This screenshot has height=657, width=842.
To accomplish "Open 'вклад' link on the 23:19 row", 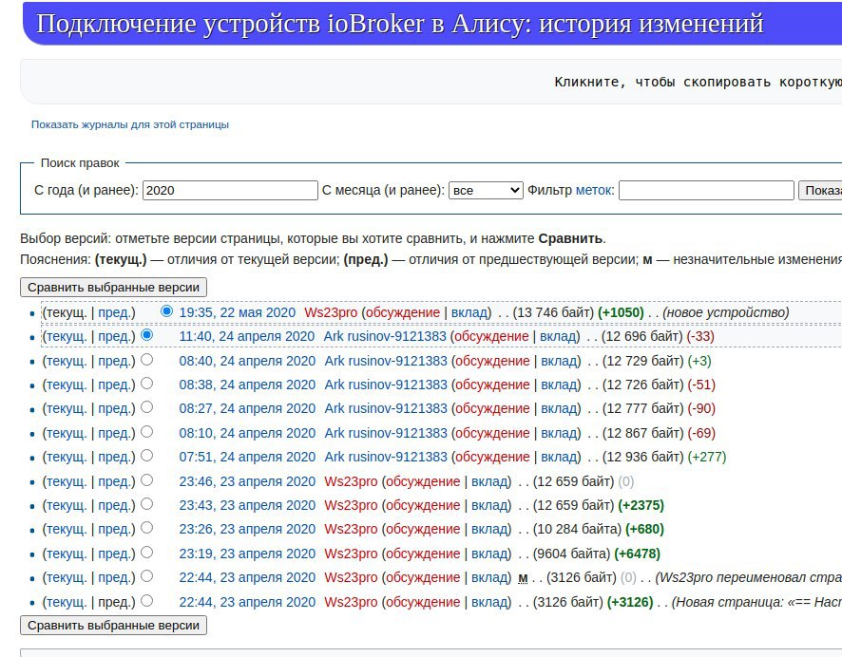I will click(489, 554).
